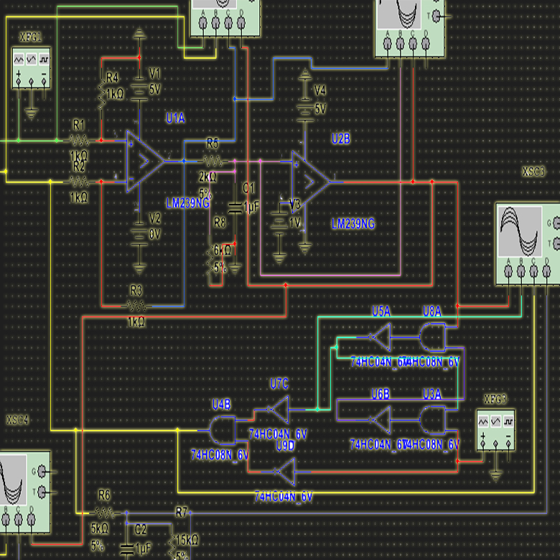Click the V1 5V battery source
The width and height of the screenshot is (560, 560).
click(x=139, y=90)
